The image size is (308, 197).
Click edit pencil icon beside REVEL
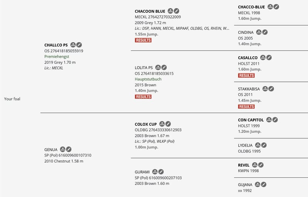pyautogui.click(x=261, y=165)
